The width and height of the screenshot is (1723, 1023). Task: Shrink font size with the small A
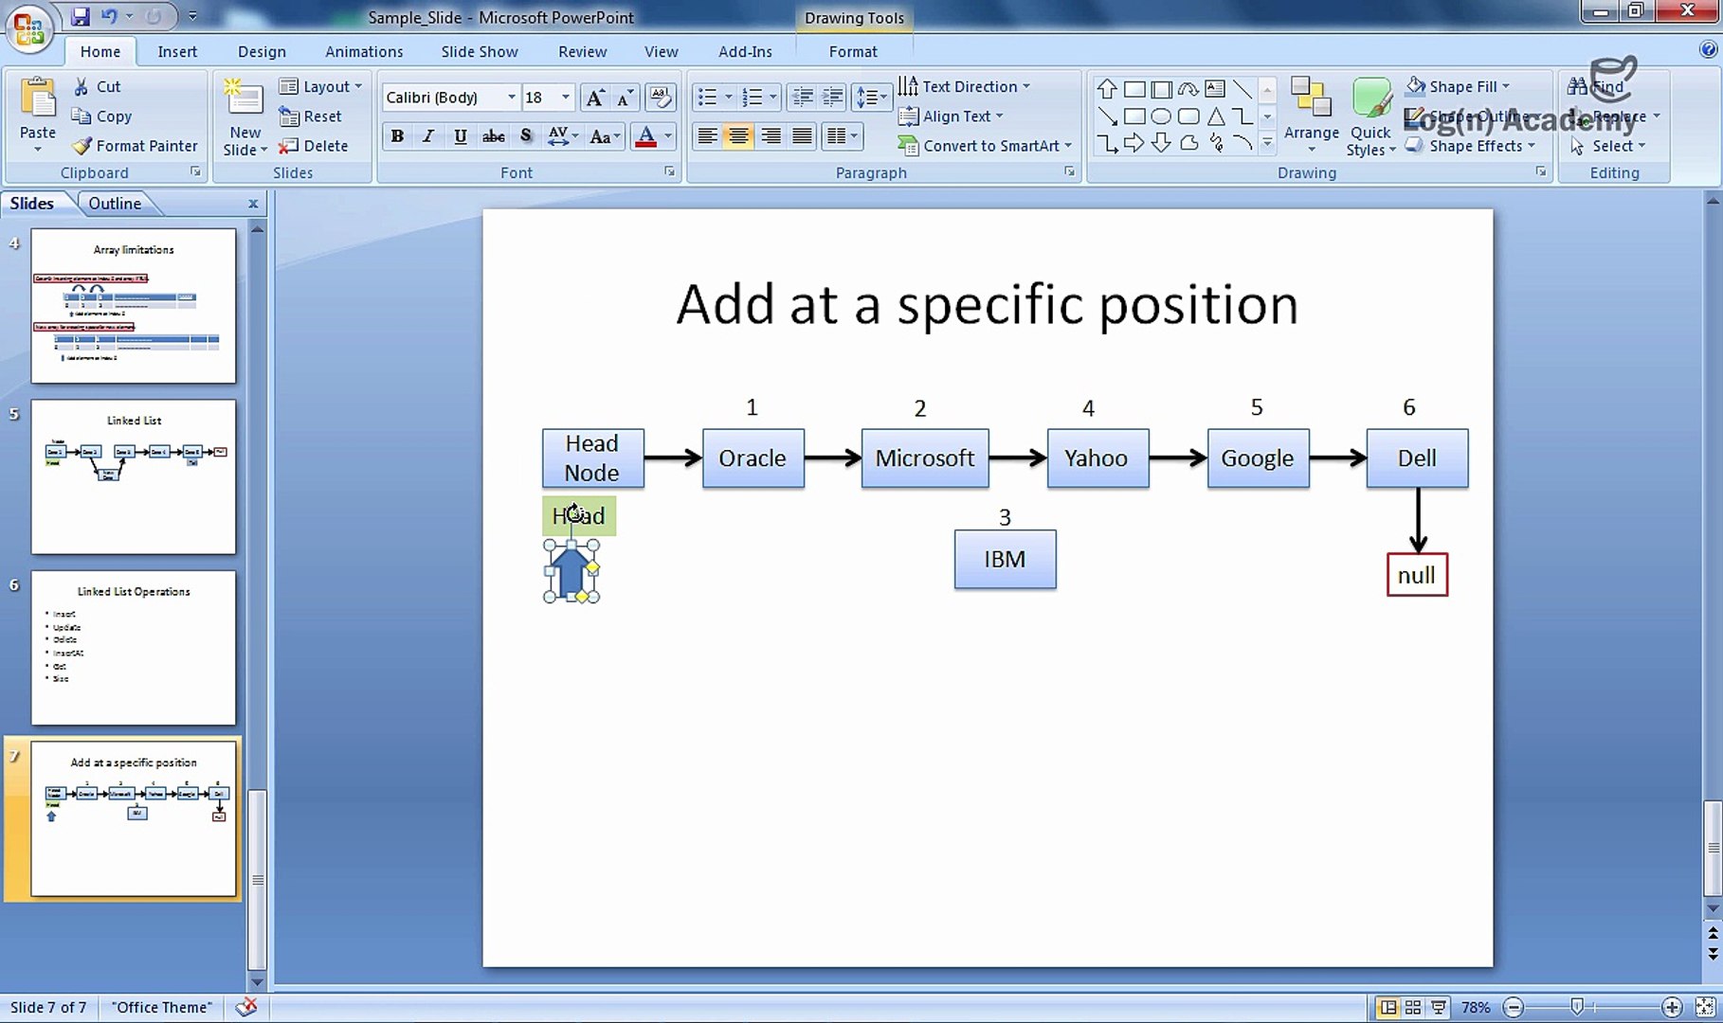click(625, 98)
